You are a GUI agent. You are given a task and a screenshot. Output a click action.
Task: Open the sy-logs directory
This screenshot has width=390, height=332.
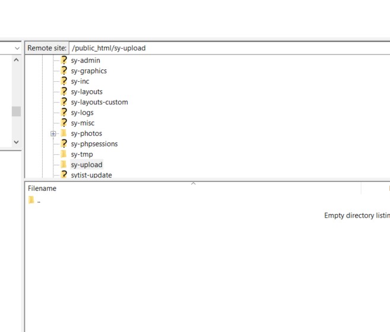click(82, 113)
